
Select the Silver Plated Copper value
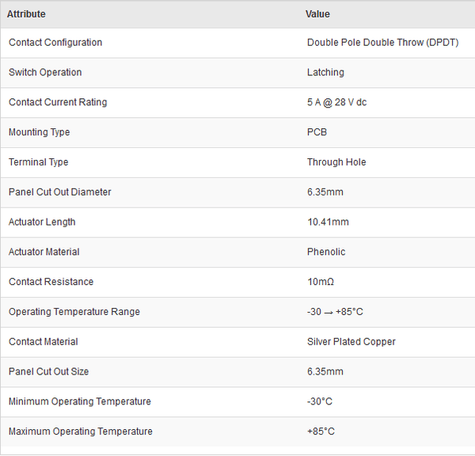[x=351, y=342]
